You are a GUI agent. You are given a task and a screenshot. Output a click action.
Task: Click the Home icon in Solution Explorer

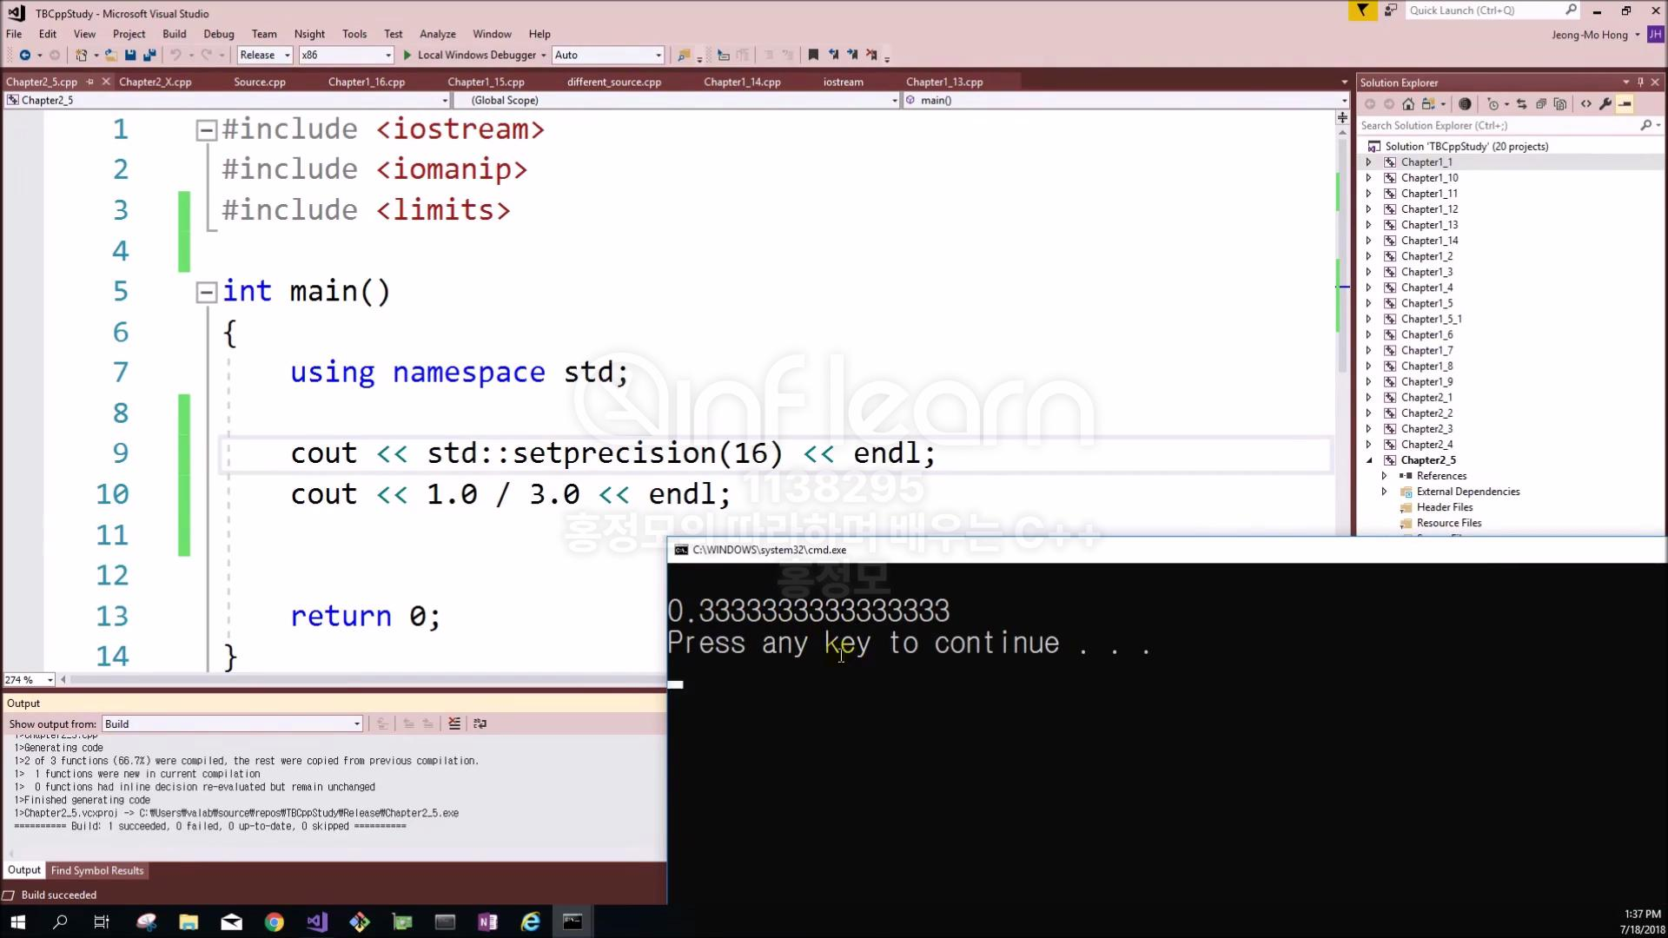(1408, 104)
